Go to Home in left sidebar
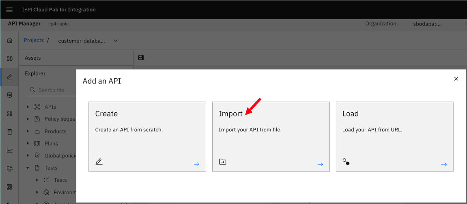This screenshot has width=467, height=204. point(9,40)
